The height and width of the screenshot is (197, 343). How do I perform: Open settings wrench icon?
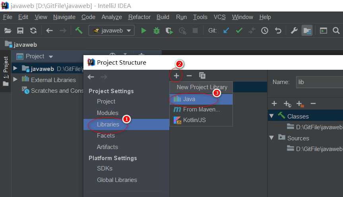[x=294, y=31]
